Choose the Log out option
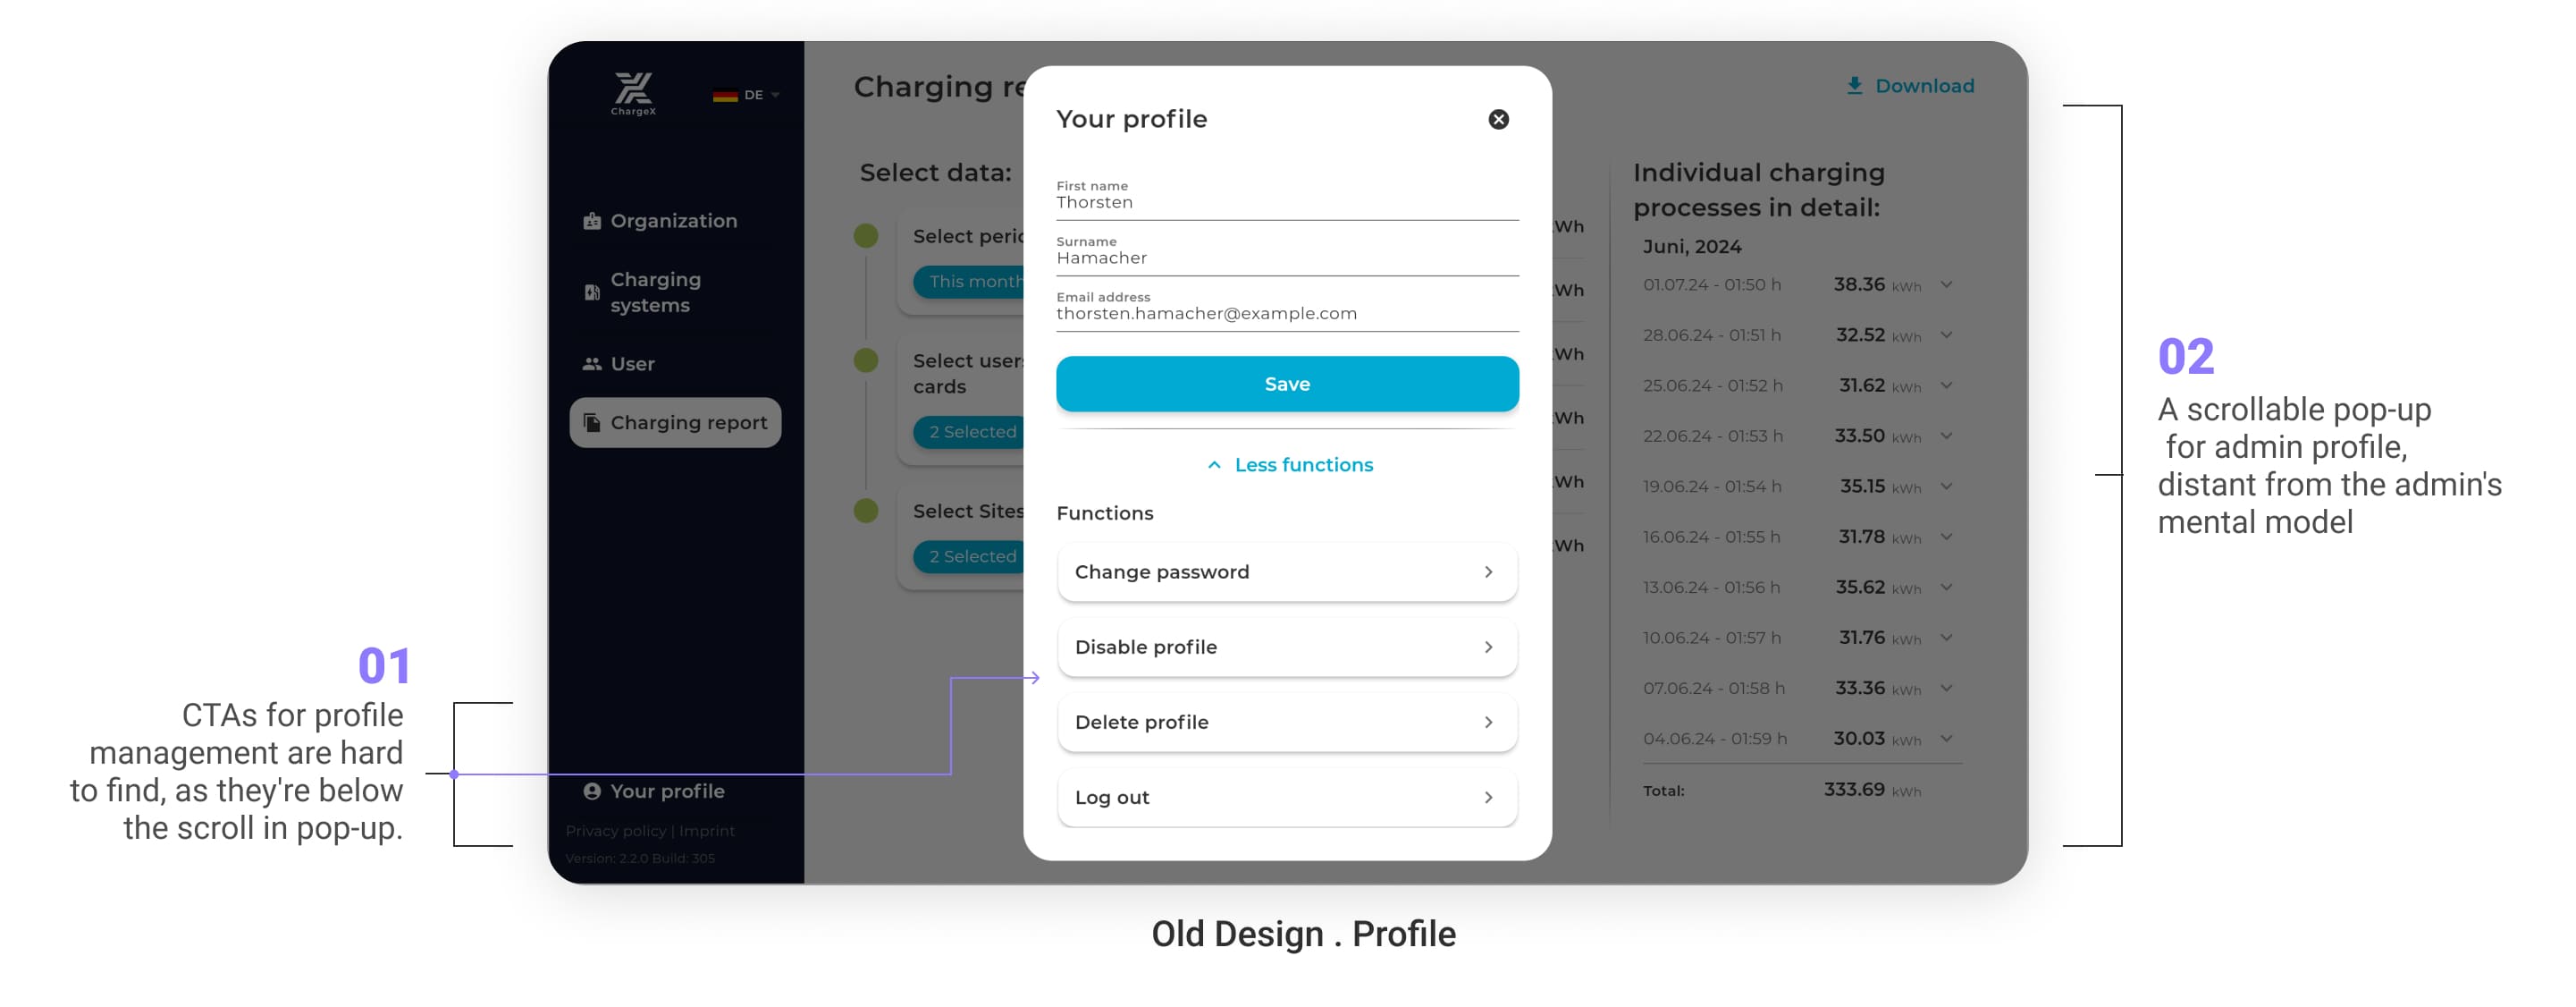Viewport: 2576px width, 1007px height. (x=1286, y=797)
